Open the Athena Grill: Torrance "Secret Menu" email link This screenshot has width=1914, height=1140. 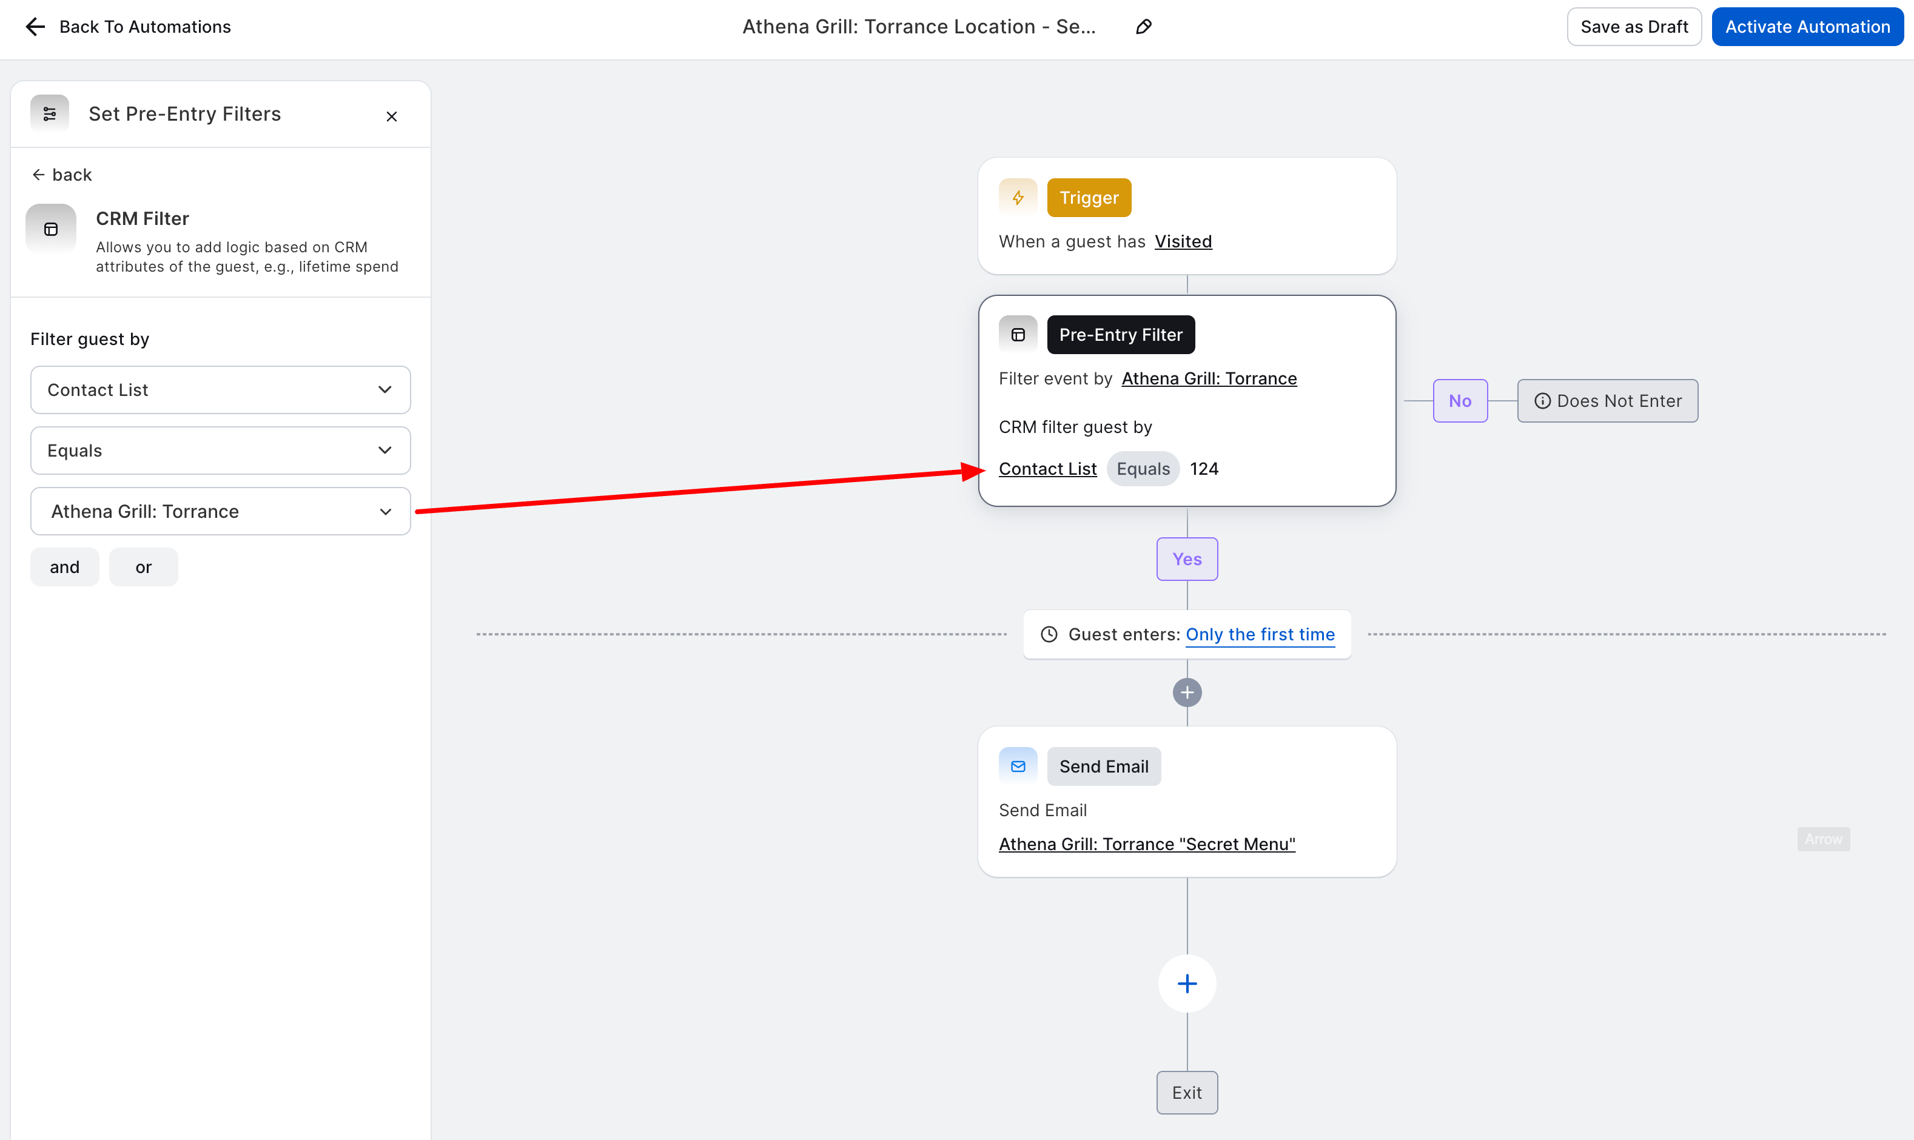(1147, 843)
